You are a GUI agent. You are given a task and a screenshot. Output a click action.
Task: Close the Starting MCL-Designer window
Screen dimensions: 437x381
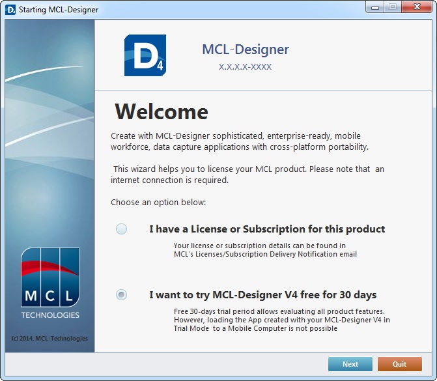pyautogui.click(x=417, y=7)
